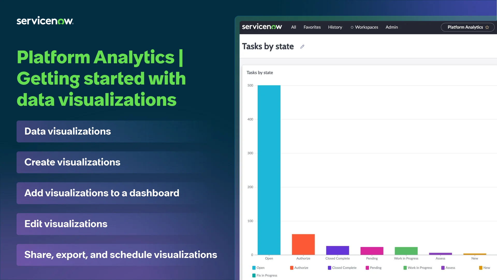Click the tall blue Open bar
This screenshot has height=280, width=497.
click(x=269, y=170)
